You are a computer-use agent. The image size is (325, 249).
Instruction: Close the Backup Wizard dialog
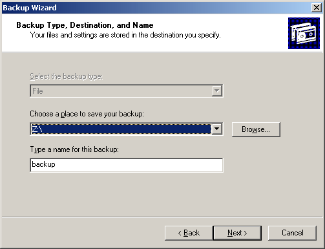[x=317, y=8]
